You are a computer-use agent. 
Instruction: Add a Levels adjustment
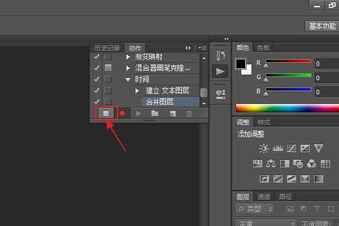coord(278,148)
